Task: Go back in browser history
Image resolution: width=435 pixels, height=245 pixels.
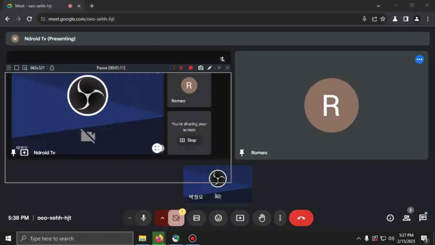Action: click(7, 19)
